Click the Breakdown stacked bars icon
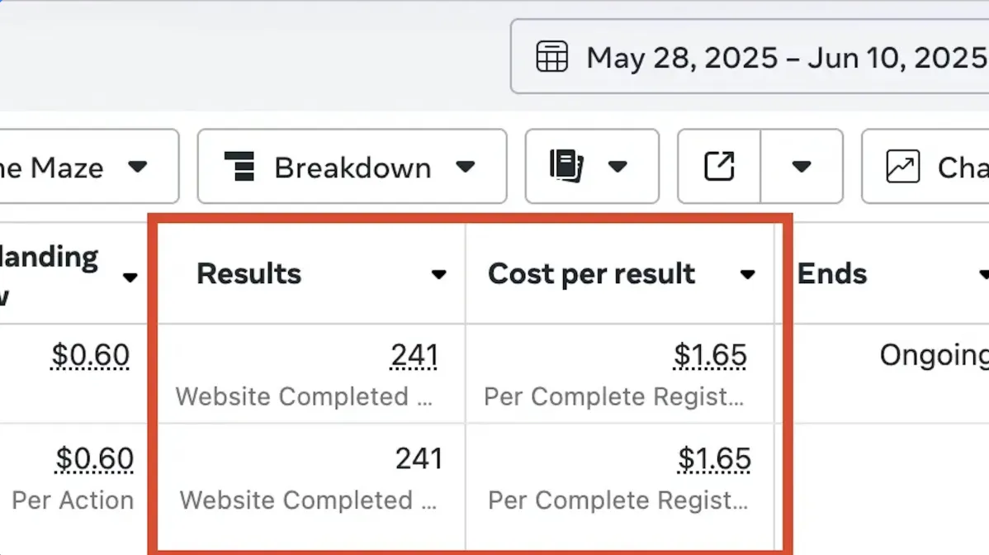This screenshot has width=989, height=555. 240,166
